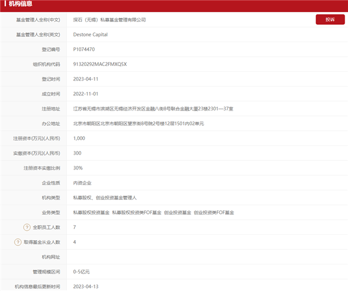Select business type 私募股权投资类FOF基金
Viewport: 348px width, 291px height.
click(137, 212)
